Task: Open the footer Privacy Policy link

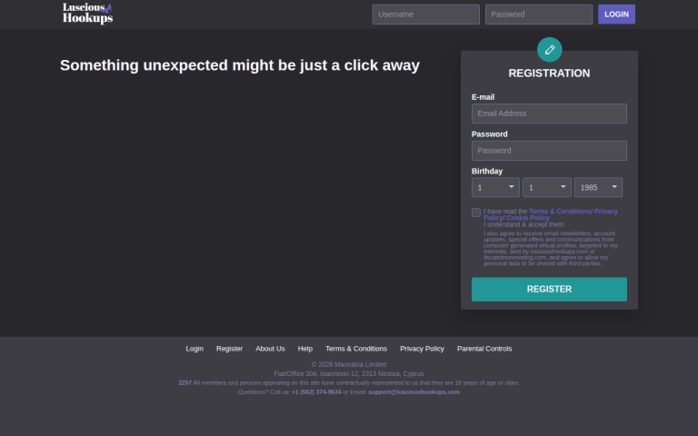Action: (422, 349)
